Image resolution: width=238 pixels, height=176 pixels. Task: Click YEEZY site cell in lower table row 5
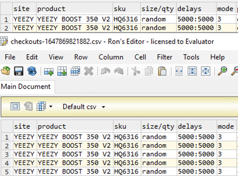(25, 172)
